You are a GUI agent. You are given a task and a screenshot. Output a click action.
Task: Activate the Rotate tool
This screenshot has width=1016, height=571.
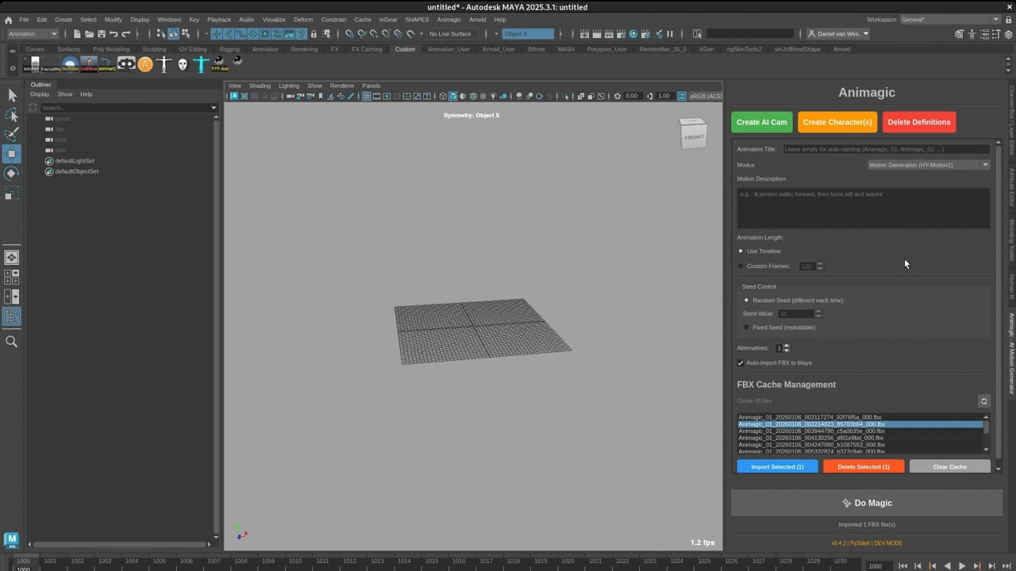(x=12, y=173)
